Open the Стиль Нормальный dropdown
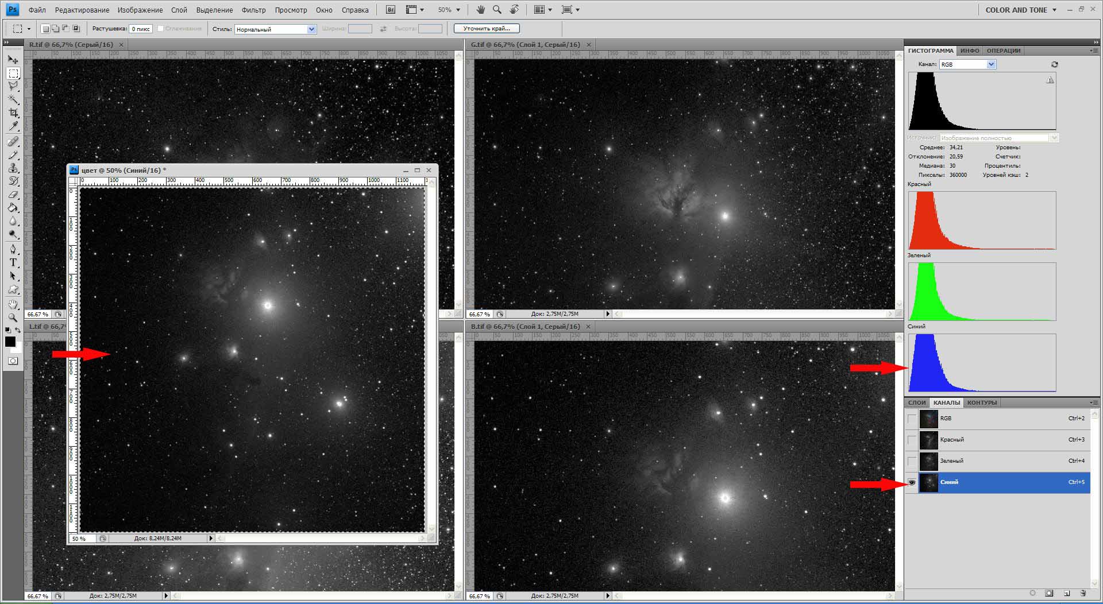 click(x=311, y=29)
